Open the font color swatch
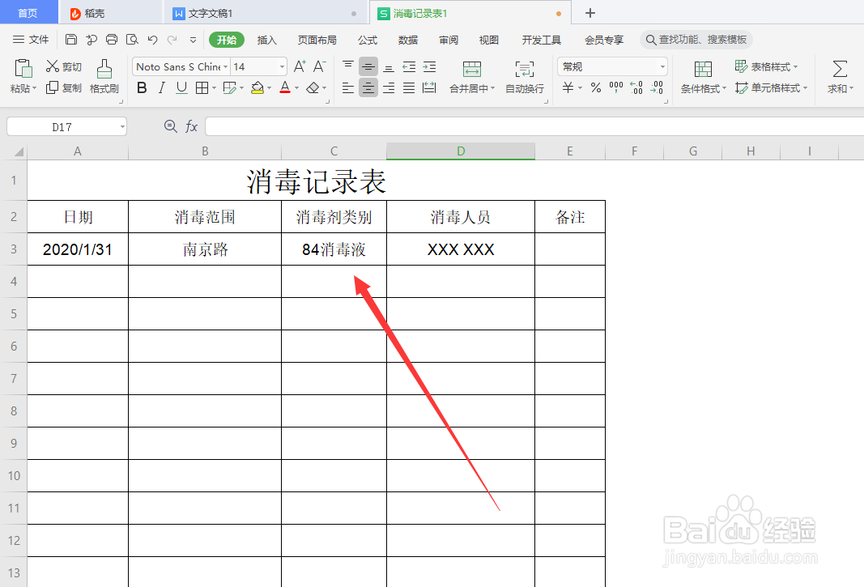Image resolution: width=864 pixels, height=587 pixels. (283, 87)
